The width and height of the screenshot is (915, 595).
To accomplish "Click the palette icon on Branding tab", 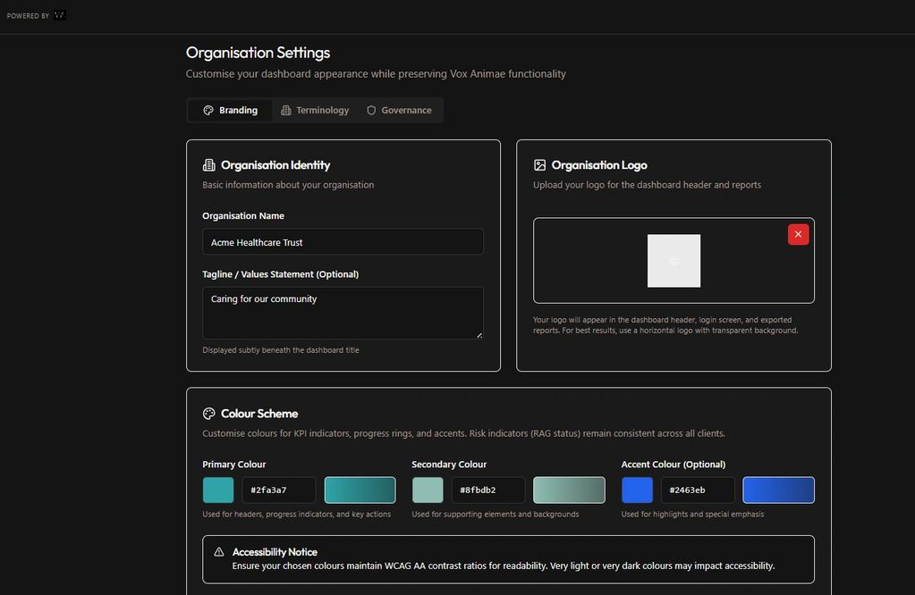I will click(208, 111).
